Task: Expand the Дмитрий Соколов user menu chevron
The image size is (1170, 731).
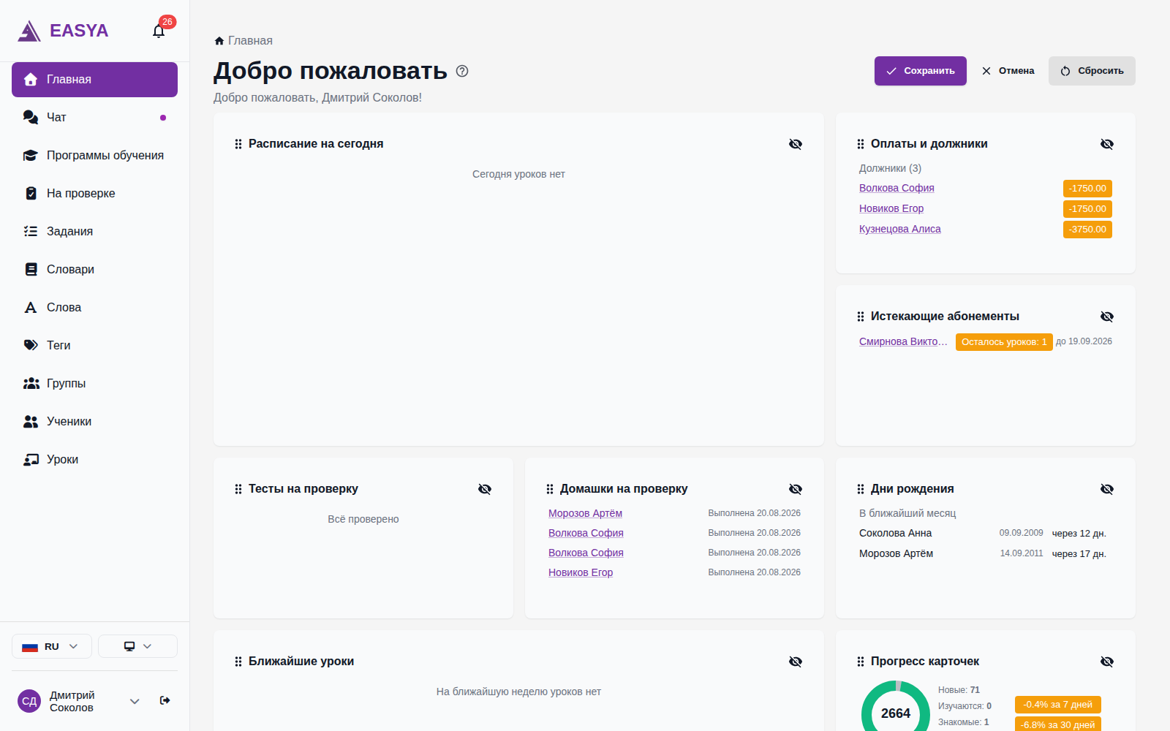Action: [135, 701]
